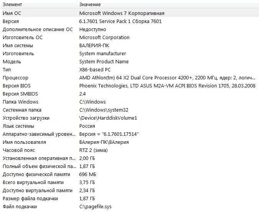Screen dimensions: 259x214
Task: Select the Версия SMBIOS row
Action: click(129, 94)
